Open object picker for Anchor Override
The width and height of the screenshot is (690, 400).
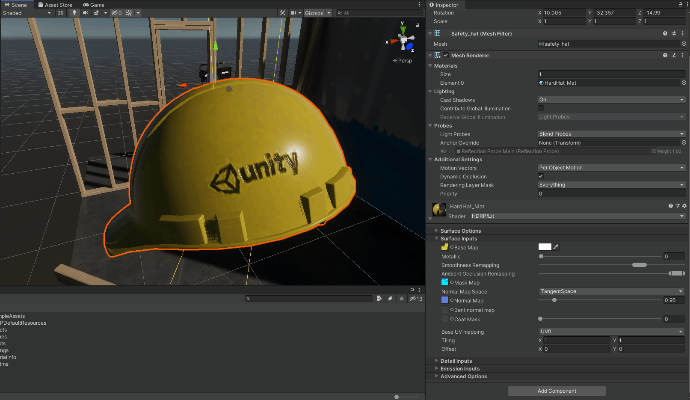click(x=684, y=142)
